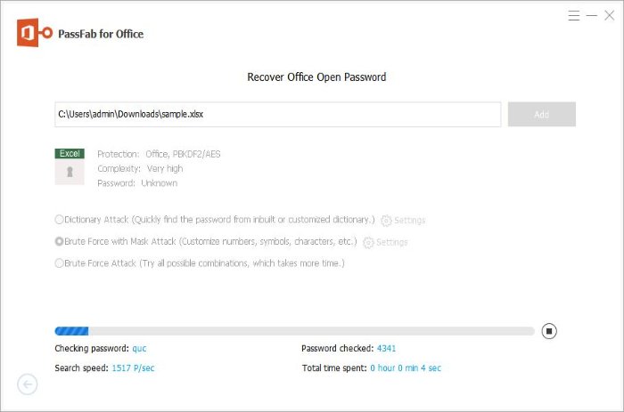Screen dimensions: 624x412
Task: Click the Password: Unknown text
Action: click(x=137, y=183)
